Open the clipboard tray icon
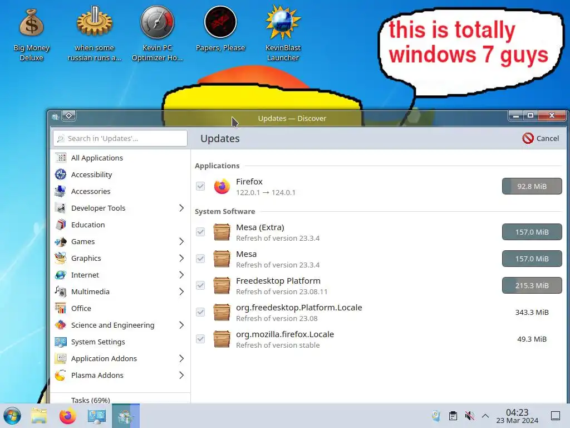This screenshot has height=428, width=570. (453, 416)
